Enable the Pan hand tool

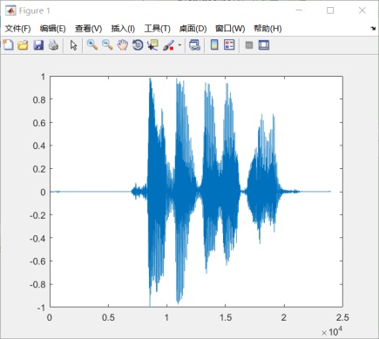click(x=123, y=45)
